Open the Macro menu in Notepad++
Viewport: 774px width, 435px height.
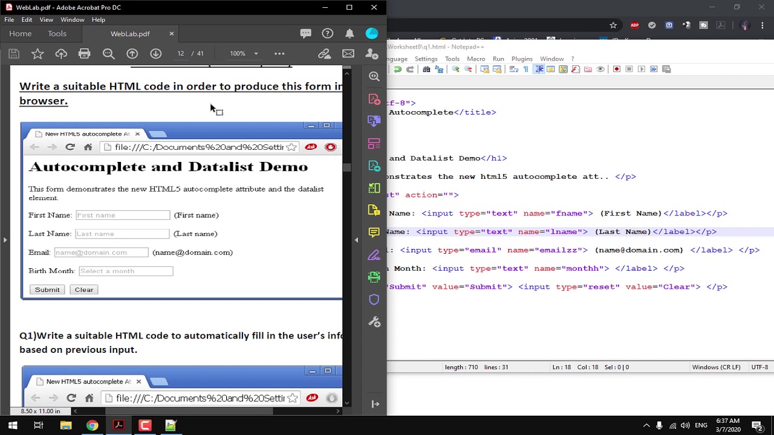tap(476, 59)
